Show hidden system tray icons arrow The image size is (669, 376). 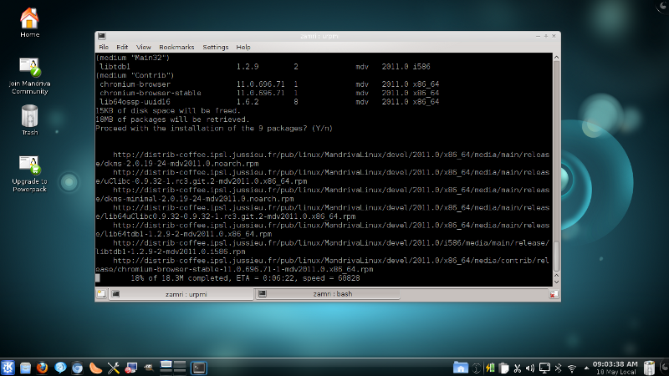tap(587, 368)
